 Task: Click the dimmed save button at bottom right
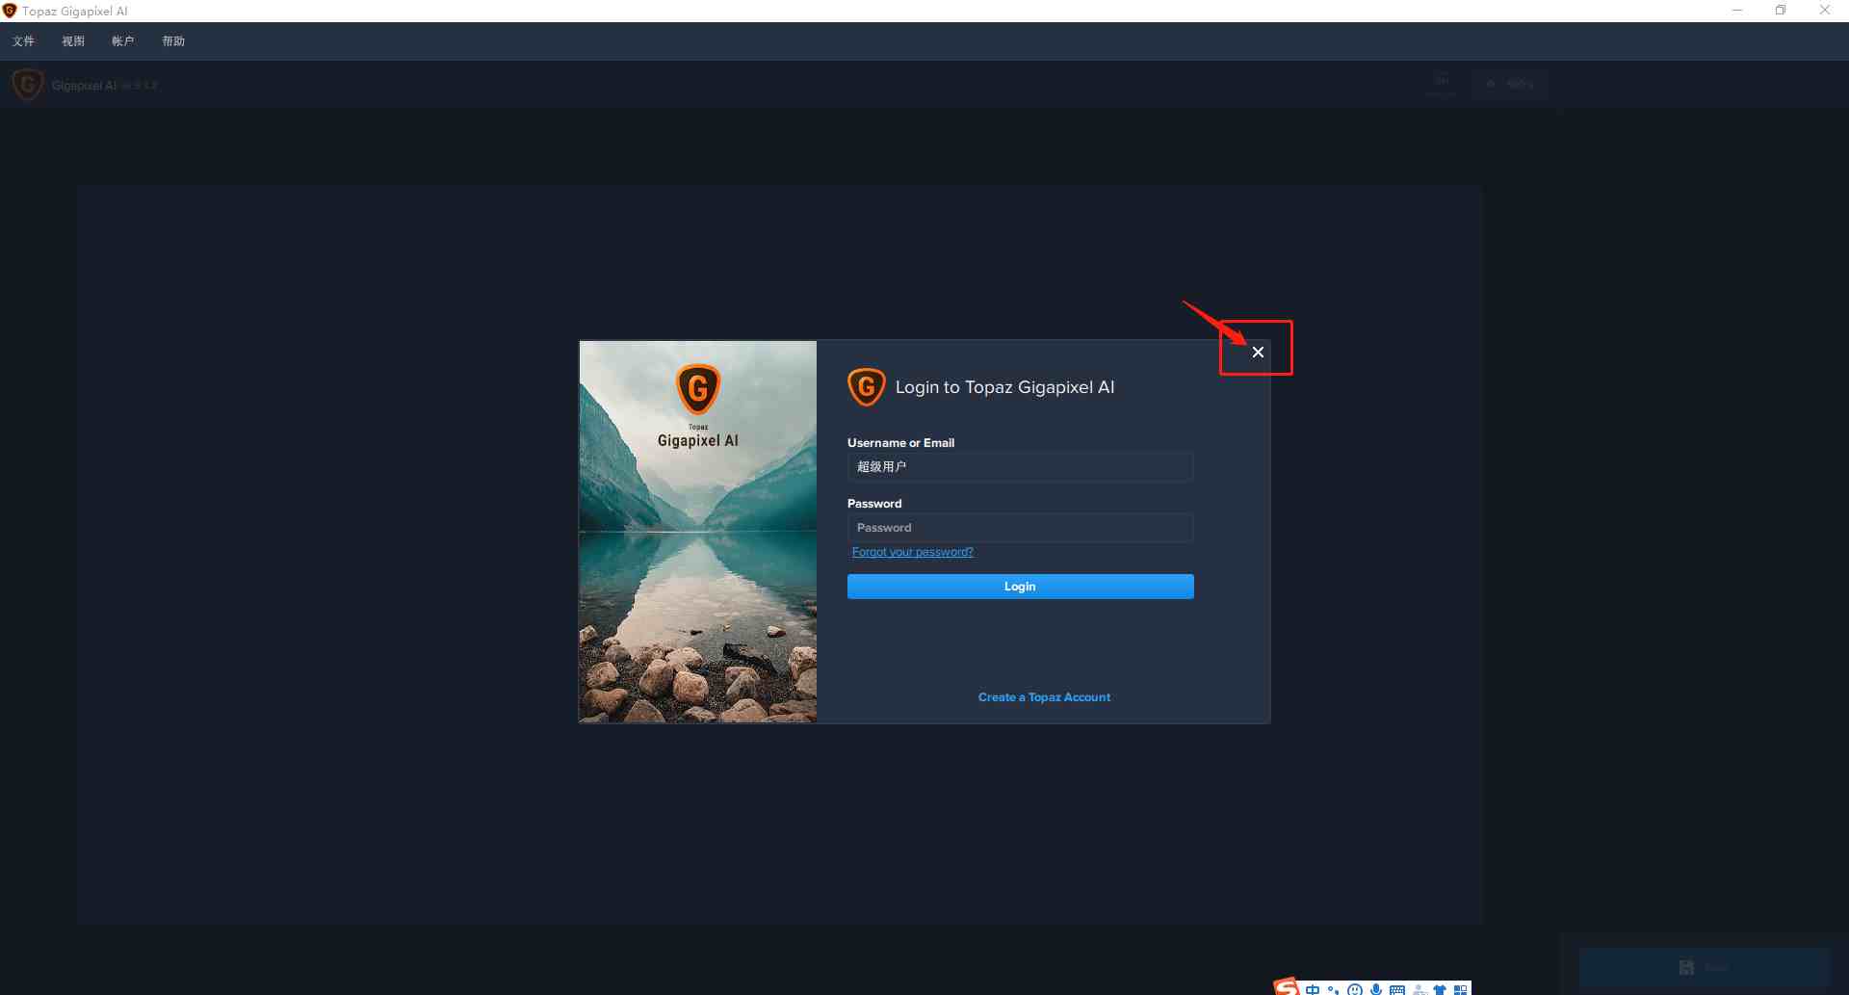[x=1704, y=967]
